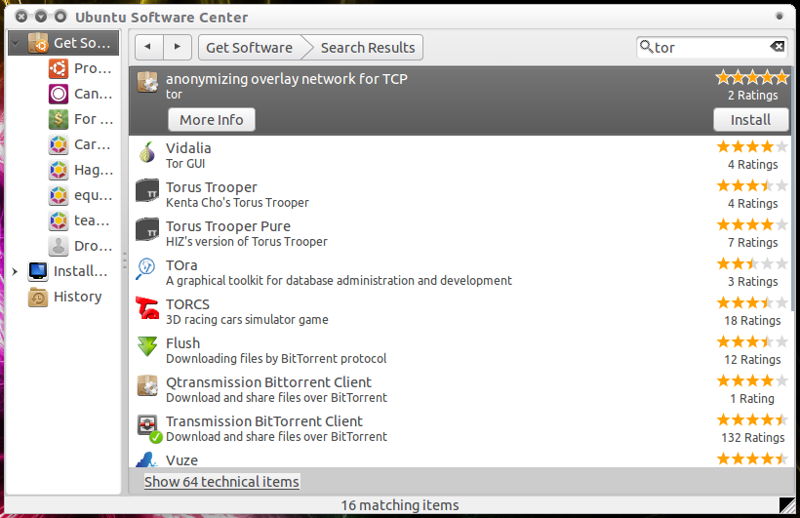800x518 pixels.
Task: Click the Vidalia onion icon
Action: pyautogui.click(x=147, y=152)
